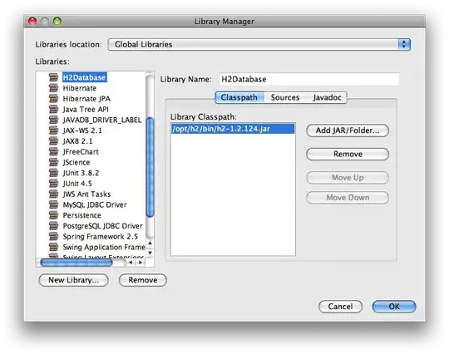Click the Java Tree API library icon
Viewport: 449px width, 354px height.
coord(53,109)
